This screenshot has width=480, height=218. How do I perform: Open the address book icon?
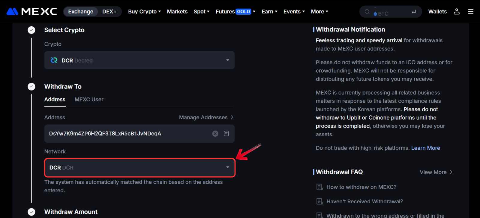226,133
